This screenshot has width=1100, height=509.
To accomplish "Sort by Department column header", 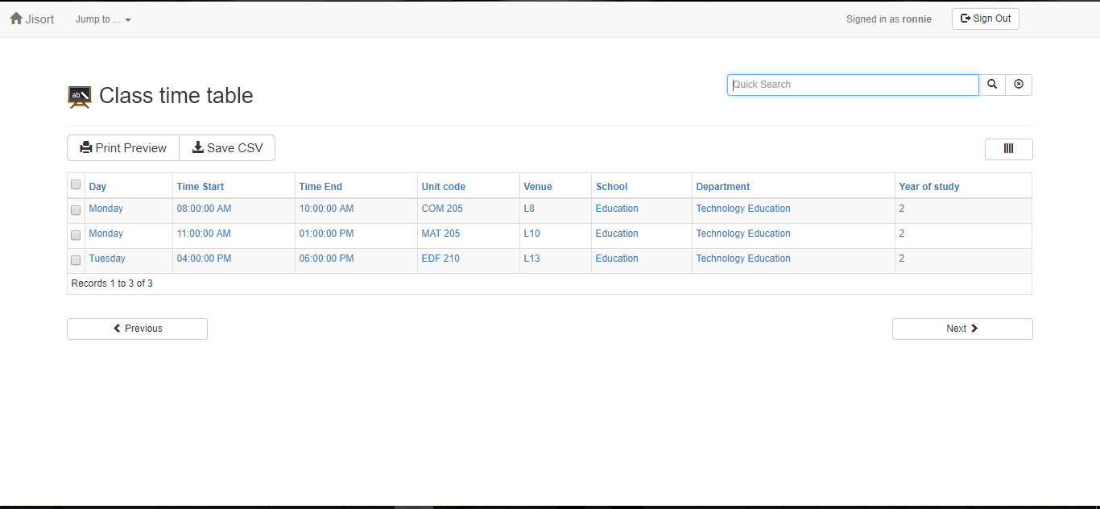I will [x=723, y=187].
